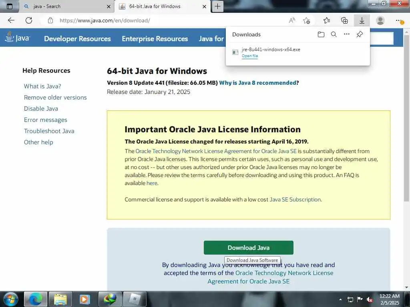Click the jre-8u441 exe file icon
The height and width of the screenshot is (307, 410).
pyautogui.click(x=235, y=52)
